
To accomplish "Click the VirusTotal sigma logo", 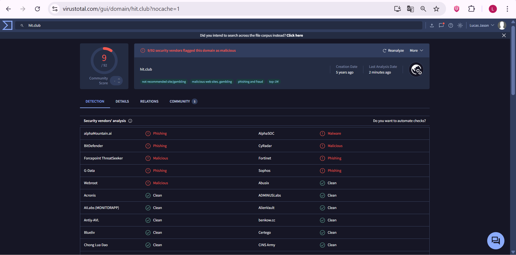I will tap(7, 25).
